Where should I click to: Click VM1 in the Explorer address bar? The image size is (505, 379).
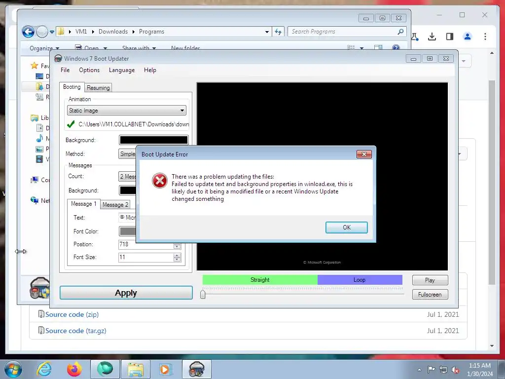click(81, 32)
